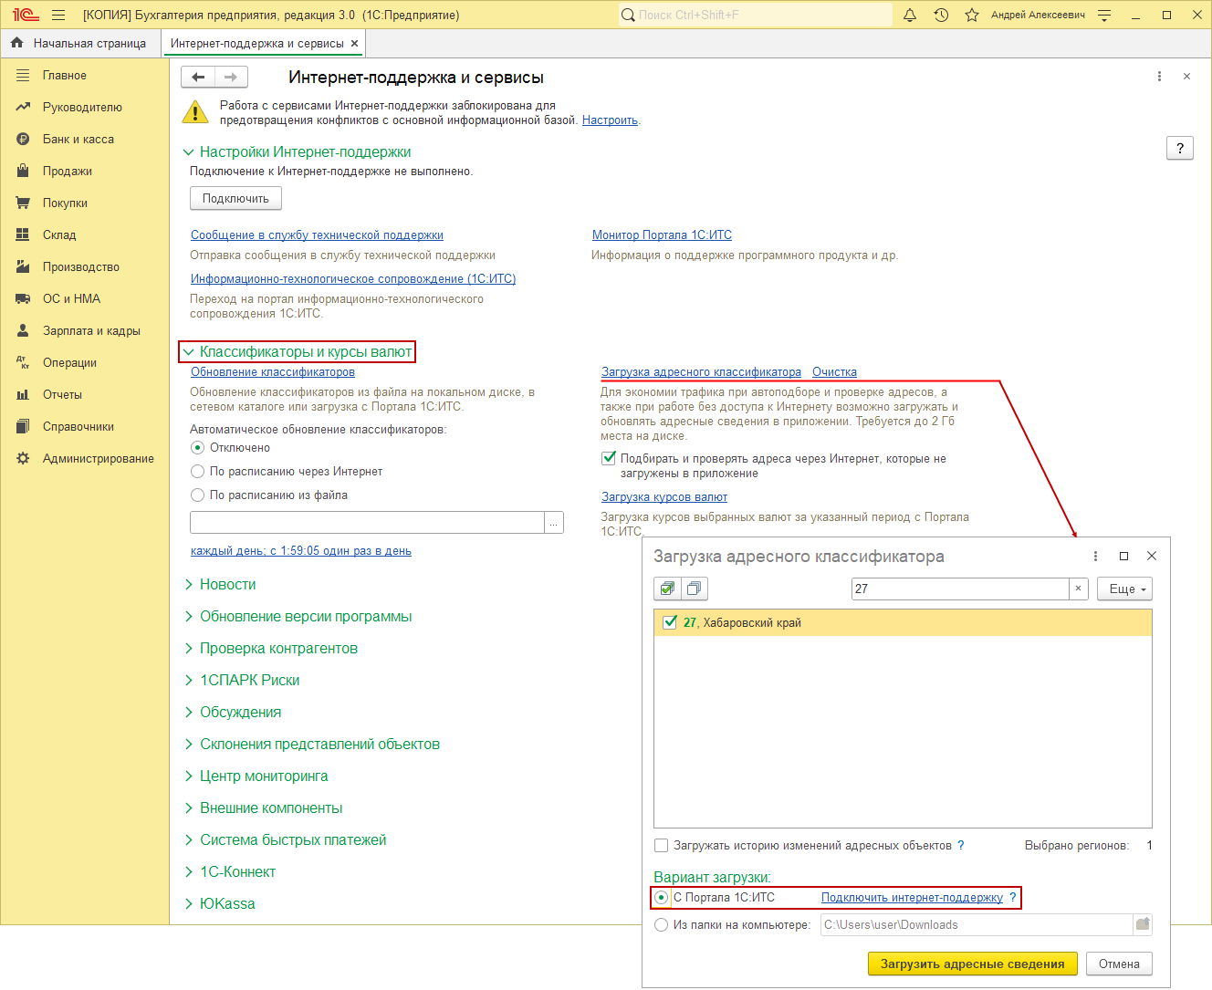Open the page's three-dot options menu
Viewport: 1212px width, 990px height.
click(1159, 77)
